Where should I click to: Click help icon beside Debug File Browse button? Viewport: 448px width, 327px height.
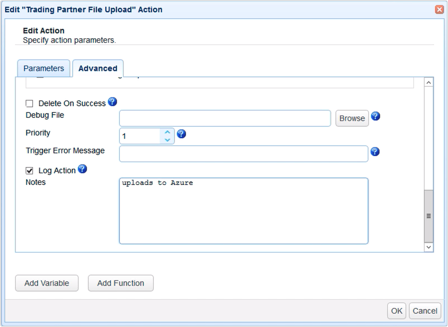pos(375,117)
